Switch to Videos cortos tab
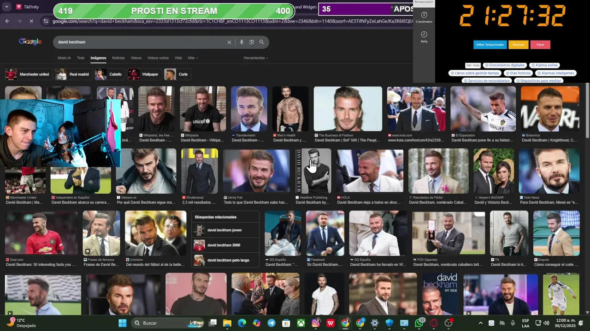This screenshot has height=331, width=590. (158, 58)
